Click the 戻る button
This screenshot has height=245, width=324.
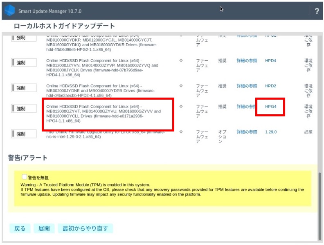20,228
